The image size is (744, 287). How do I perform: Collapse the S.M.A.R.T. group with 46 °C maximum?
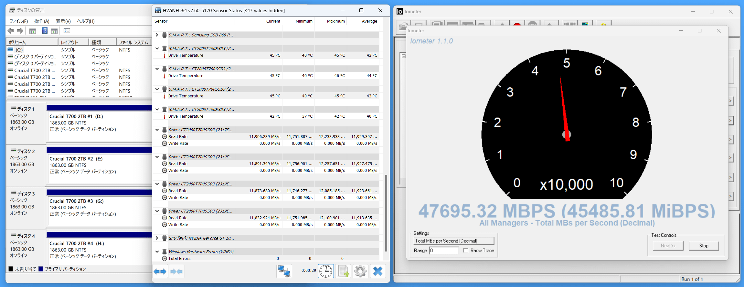157,69
